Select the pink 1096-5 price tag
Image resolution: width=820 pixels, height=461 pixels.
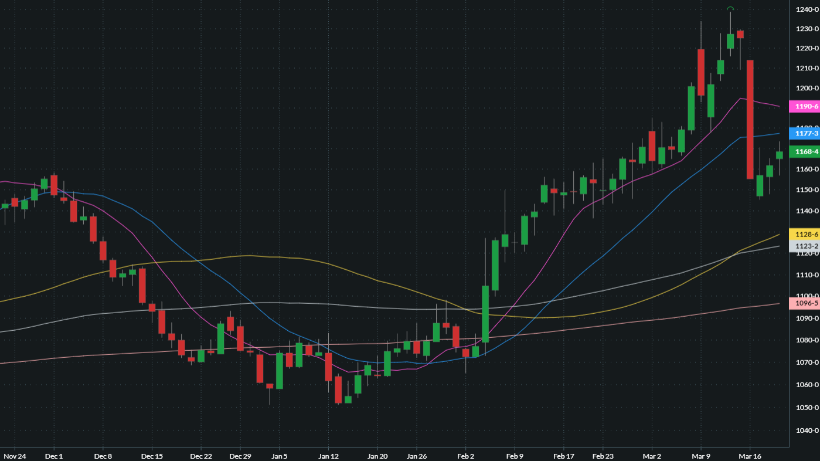[x=805, y=303]
